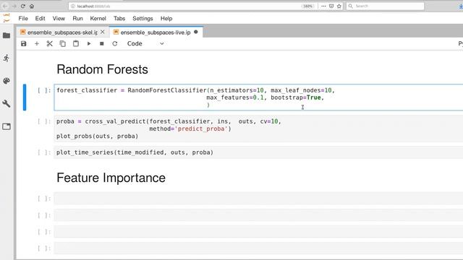Reload the browser page
This screenshot has width=463, height=260.
pyautogui.click(x=22, y=6)
